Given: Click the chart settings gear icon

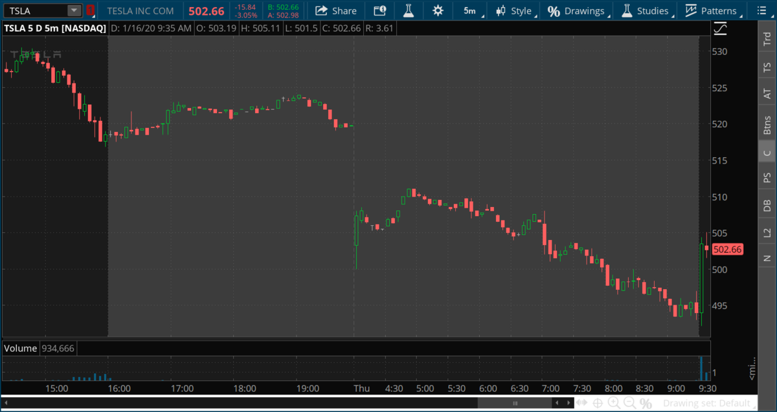Looking at the screenshot, I should (x=438, y=10).
